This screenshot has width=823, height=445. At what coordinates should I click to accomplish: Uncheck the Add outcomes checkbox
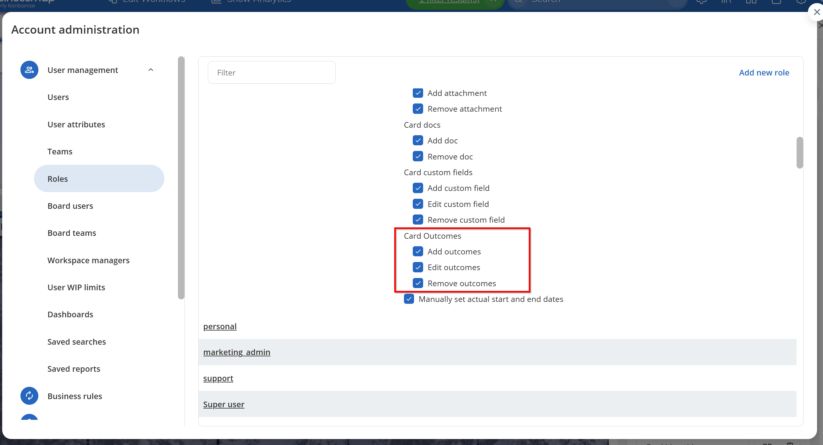pos(417,252)
